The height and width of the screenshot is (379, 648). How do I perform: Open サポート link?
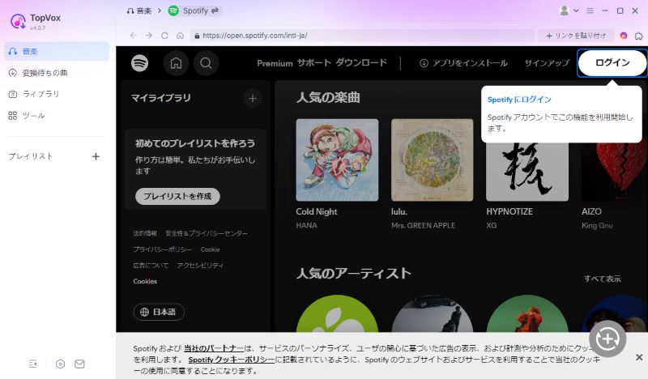coord(314,63)
